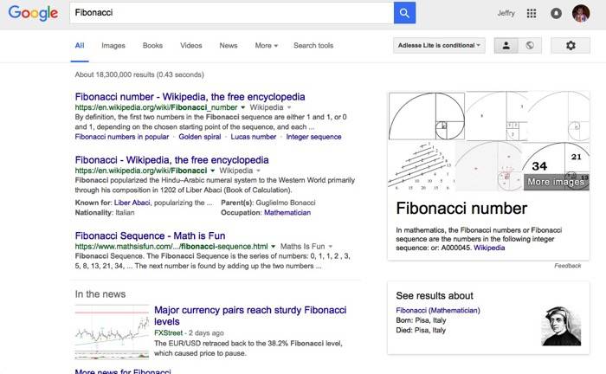
Task: Open the Fibonacci (Mathematician) portrait thumbnail
Action: (x=561, y=326)
